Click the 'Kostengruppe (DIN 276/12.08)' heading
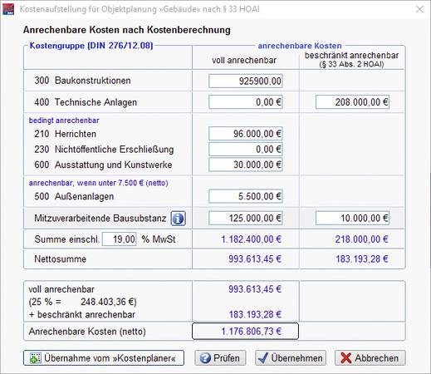431x374 pixels. [91, 46]
